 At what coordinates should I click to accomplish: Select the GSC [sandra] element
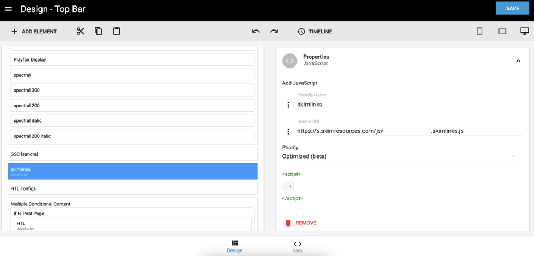[x=132, y=154]
